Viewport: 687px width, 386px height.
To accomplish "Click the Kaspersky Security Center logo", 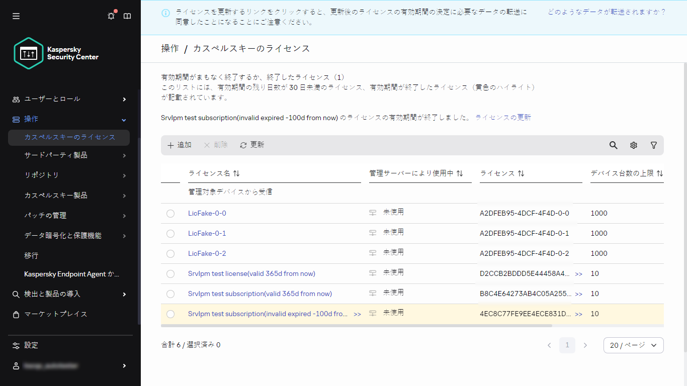I will click(56, 53).
